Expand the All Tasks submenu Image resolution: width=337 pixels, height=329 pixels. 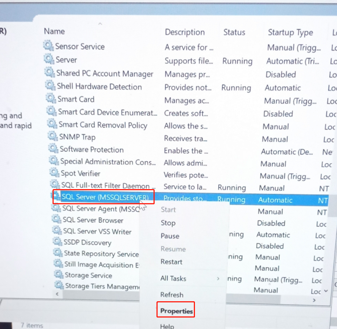coord(173,278)
